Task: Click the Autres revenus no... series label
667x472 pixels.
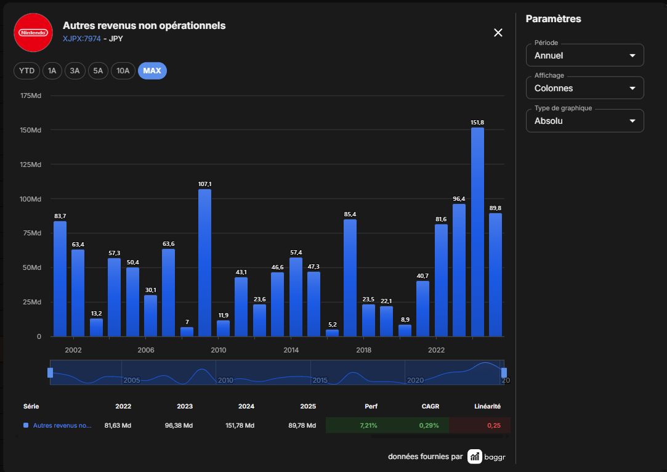Action: (62, 425)
